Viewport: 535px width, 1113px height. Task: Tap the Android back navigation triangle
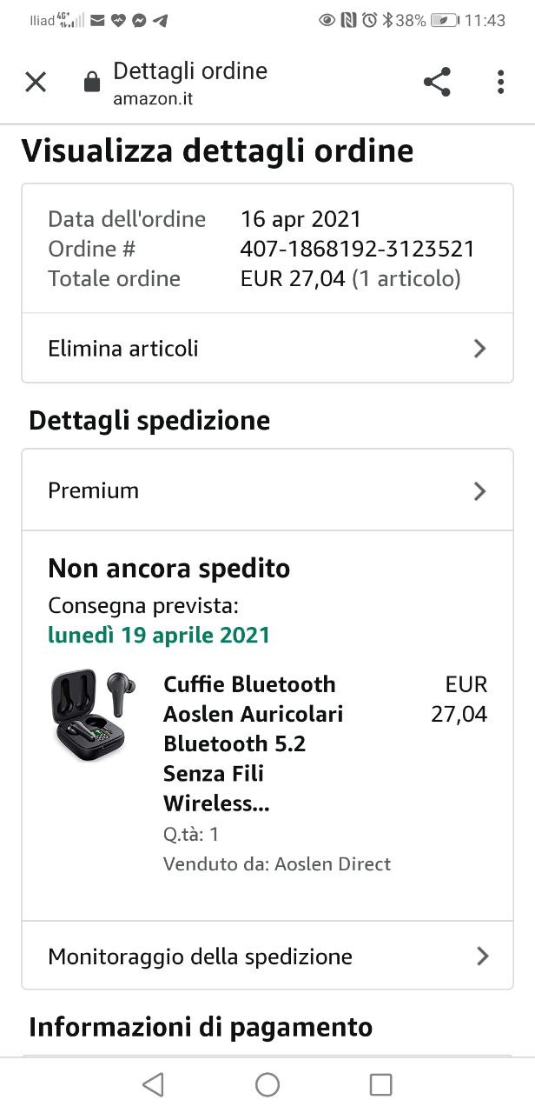(x=153, y=1084)
